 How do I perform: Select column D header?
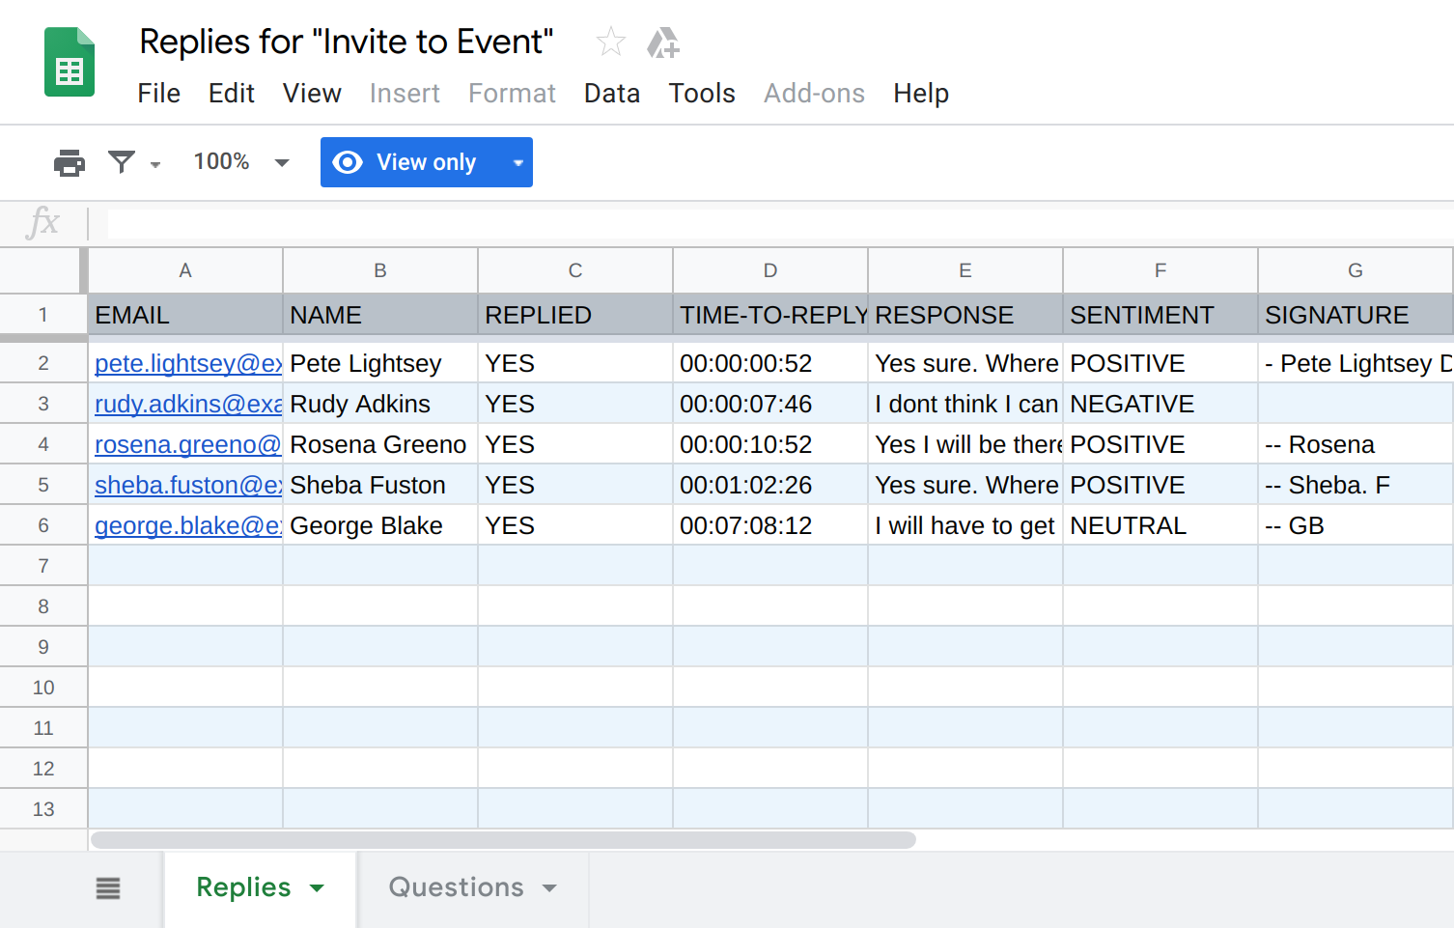point(769,271)
